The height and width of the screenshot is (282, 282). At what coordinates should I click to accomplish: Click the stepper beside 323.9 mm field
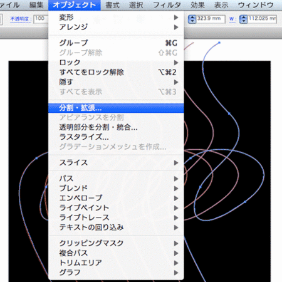(x=192, y=19)
